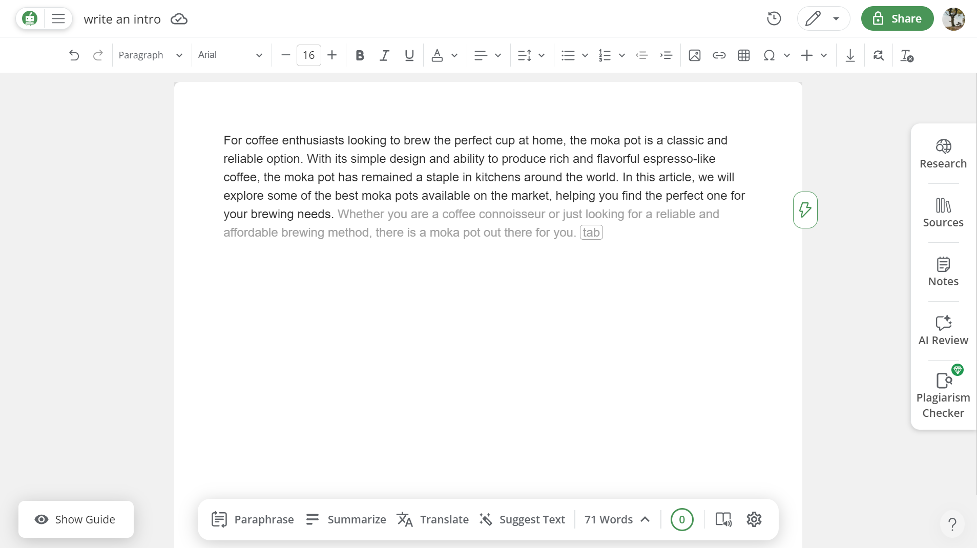Viewport: 977px width, 548px height.
Task: Show Guide with the eye button
Action: tap(76, 519)
